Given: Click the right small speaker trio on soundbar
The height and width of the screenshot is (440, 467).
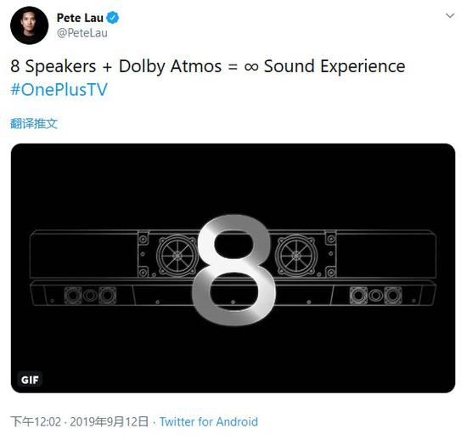Looking at the screenshot, I should [375, 296].
